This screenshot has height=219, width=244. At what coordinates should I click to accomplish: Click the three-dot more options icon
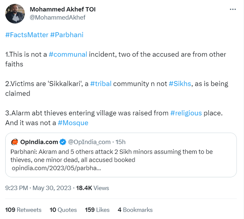pos(233,9)
